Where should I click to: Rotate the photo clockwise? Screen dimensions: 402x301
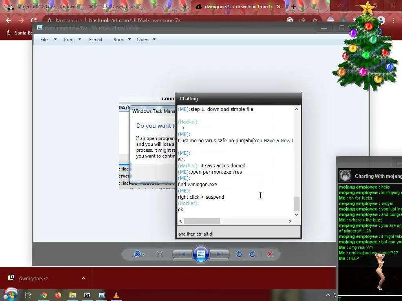[252, 254]
